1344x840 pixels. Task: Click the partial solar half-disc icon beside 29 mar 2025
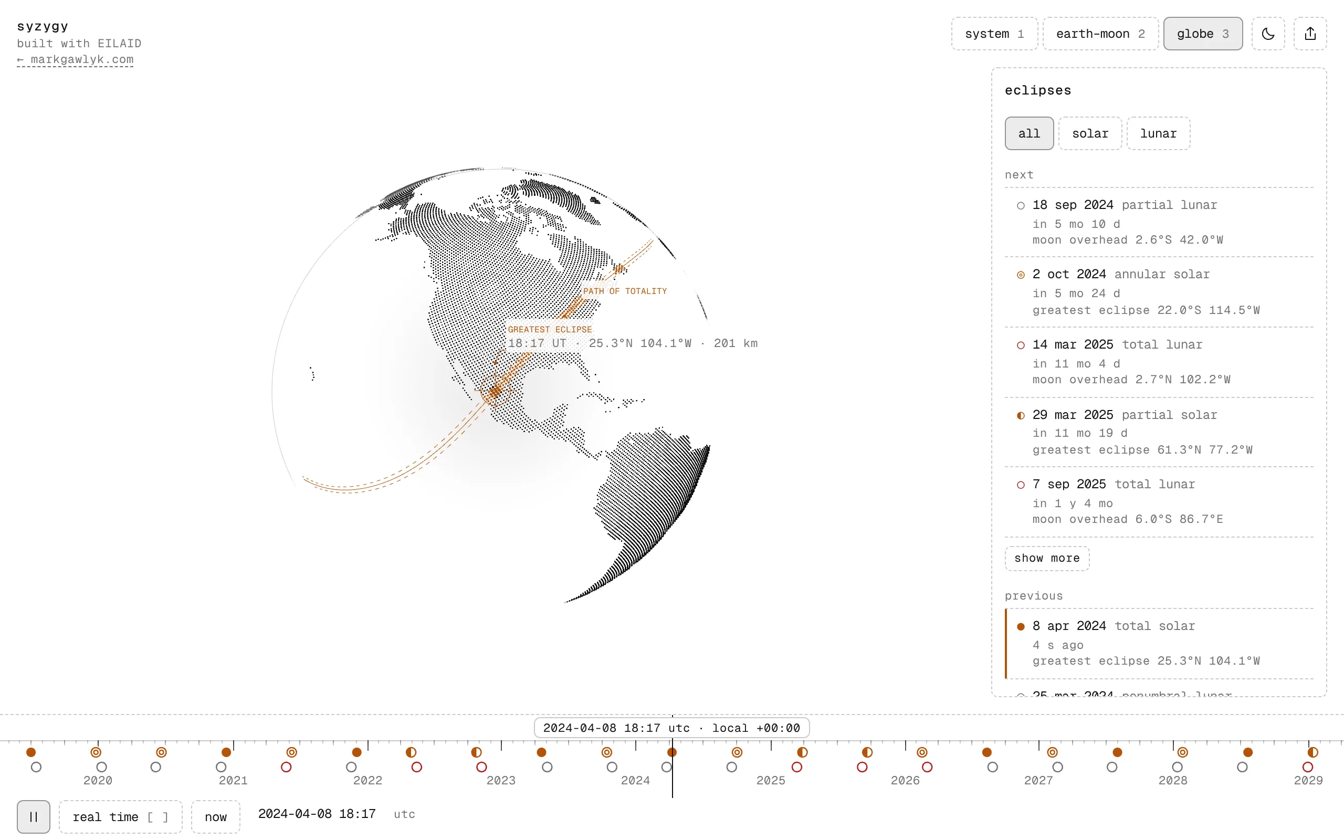(1021, 416)
